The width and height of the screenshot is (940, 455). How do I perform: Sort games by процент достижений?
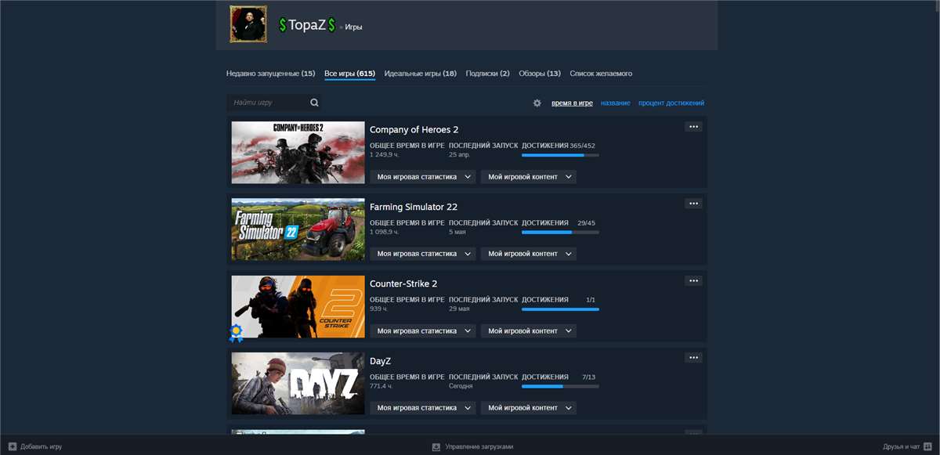671,103
